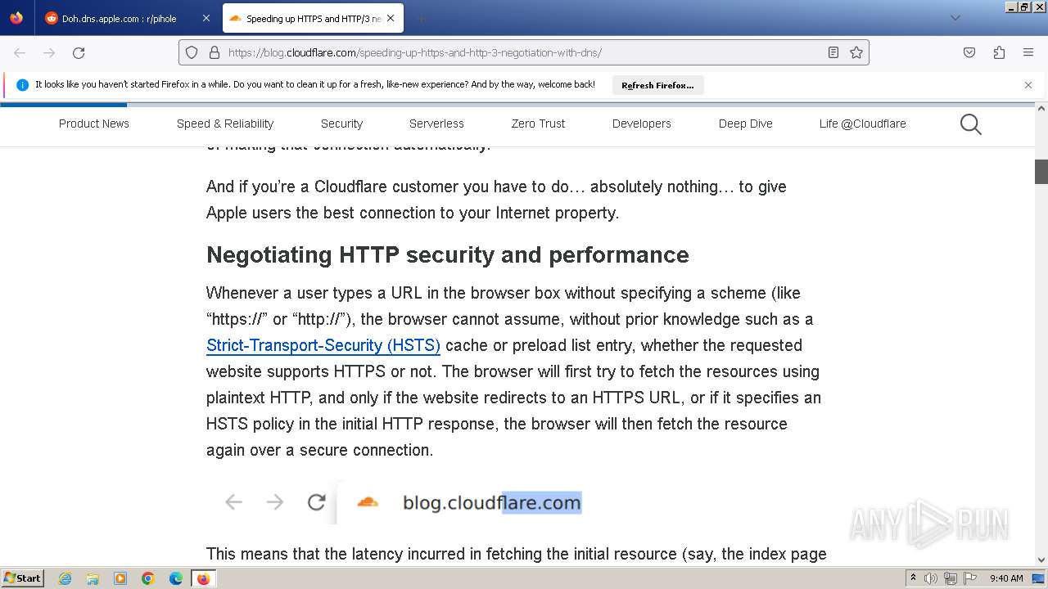Click the scrollbar up arrow
The image size is (1048, 589).
(x=1041, y=108)
